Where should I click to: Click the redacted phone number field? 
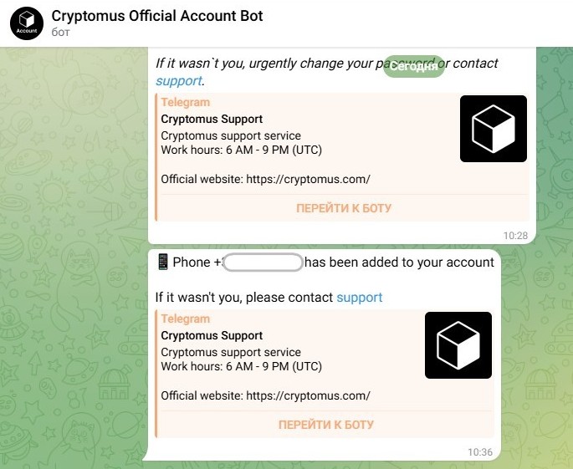click(263, 263)
